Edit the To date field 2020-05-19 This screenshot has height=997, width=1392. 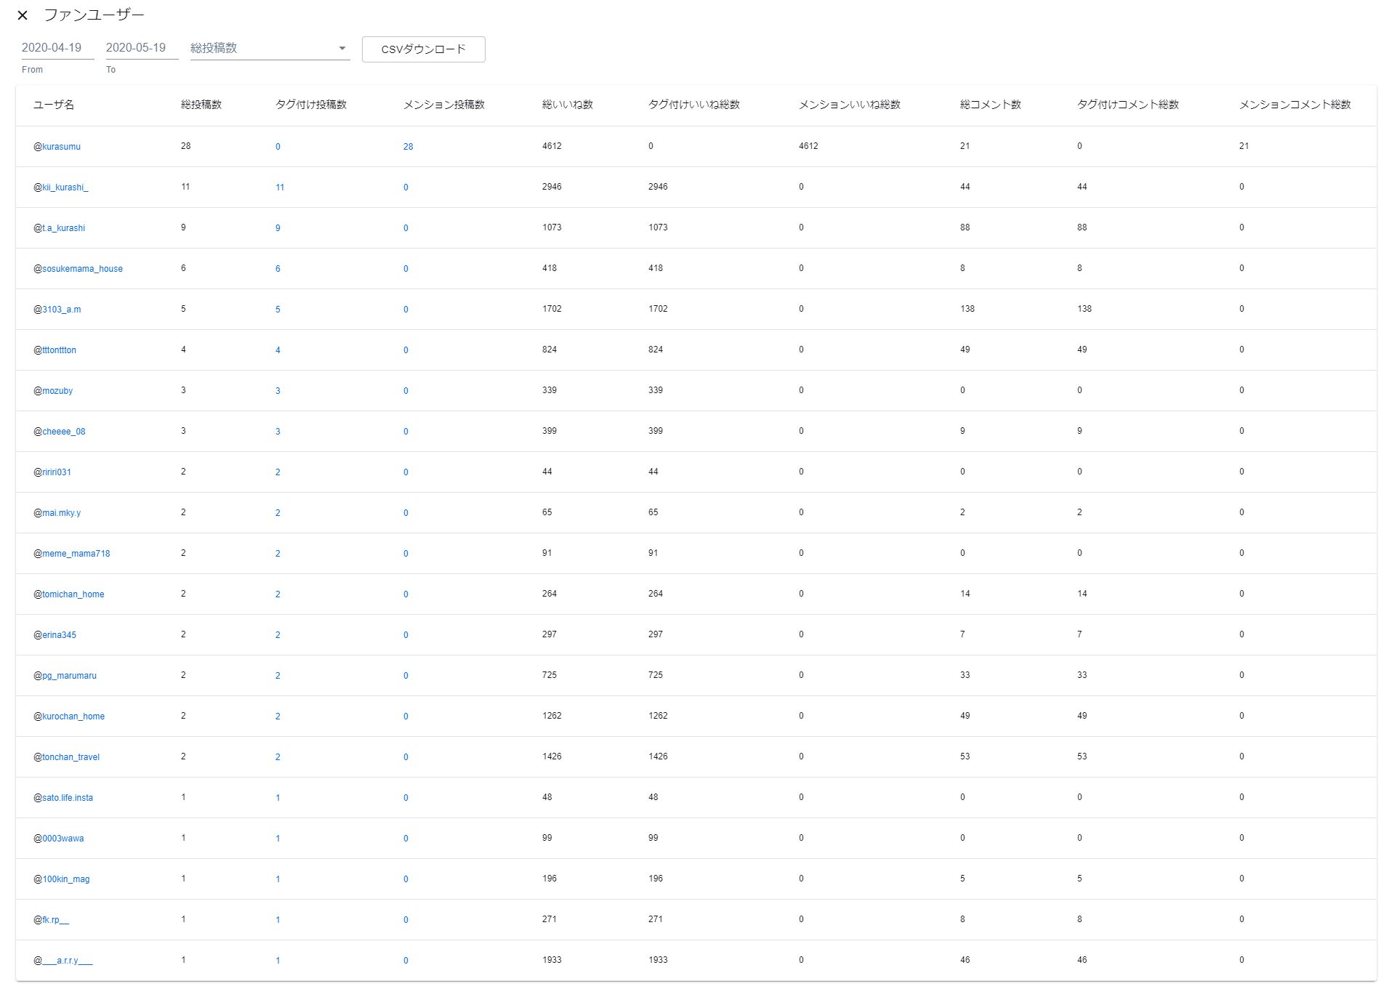(x=141, y=48)
